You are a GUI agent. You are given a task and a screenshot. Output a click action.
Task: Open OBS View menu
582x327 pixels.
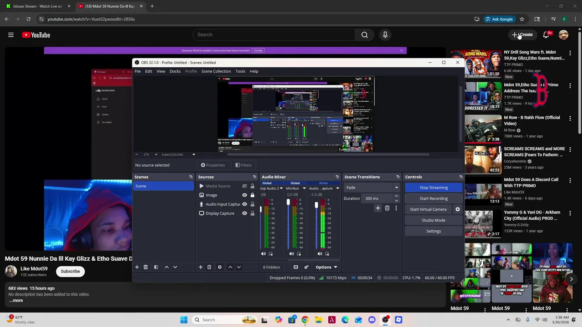point(161,71)
